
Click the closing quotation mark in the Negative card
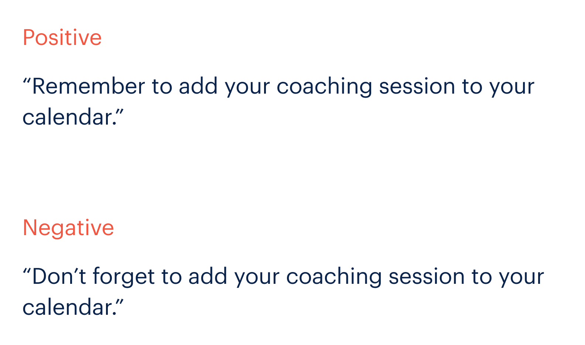120,302
